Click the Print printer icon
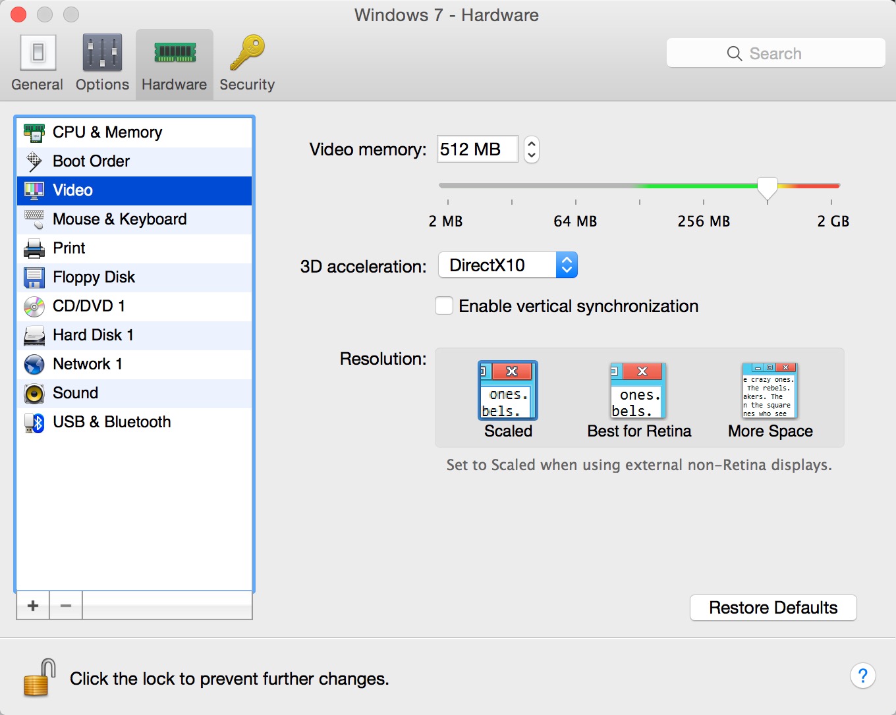Viewport: 896px width, 715px height. click(34, 248)
